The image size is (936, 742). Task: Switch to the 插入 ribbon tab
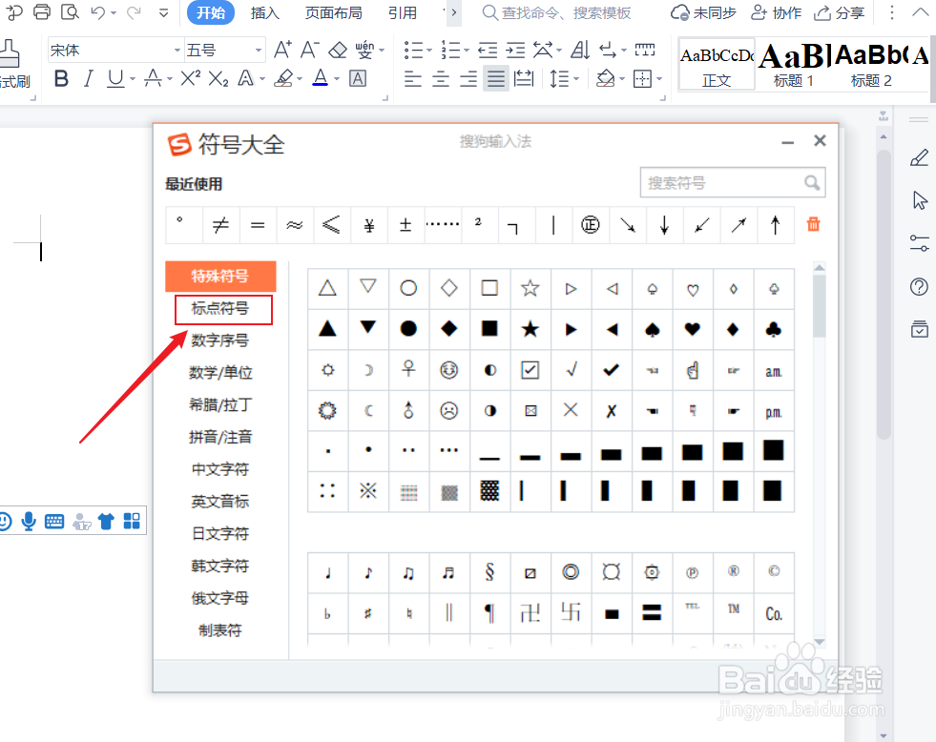(x=264, y=13)
